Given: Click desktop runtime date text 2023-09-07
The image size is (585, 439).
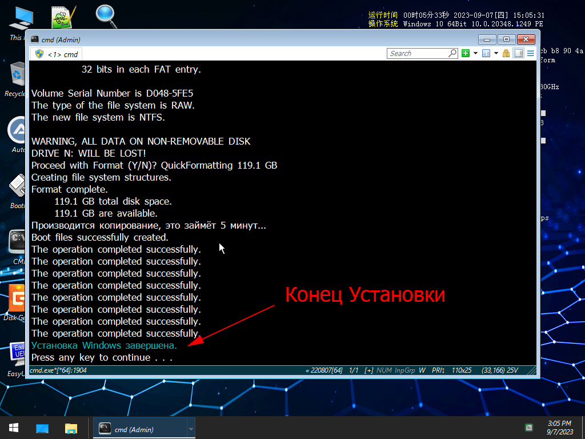Looking at the screenshot, I should [474, 15].
